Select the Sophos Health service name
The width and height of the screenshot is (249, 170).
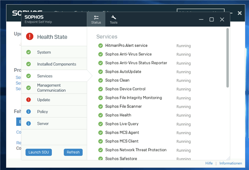[118, 115]
